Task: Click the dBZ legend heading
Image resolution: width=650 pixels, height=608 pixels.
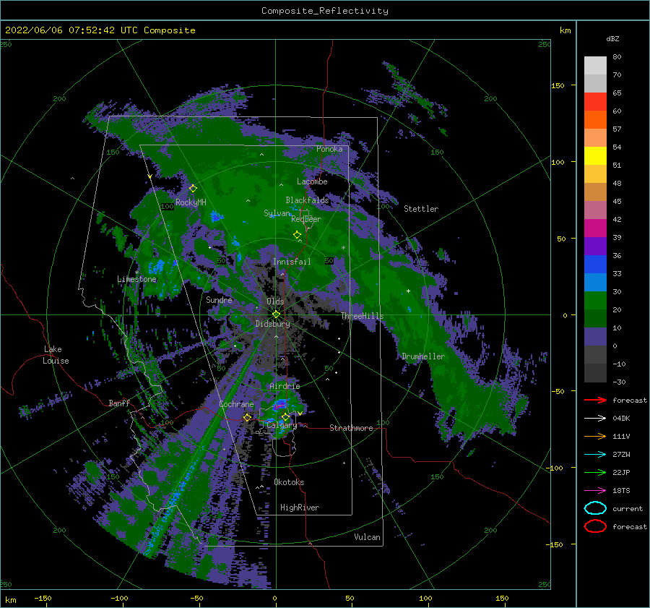Action: (x=612, y=38)
